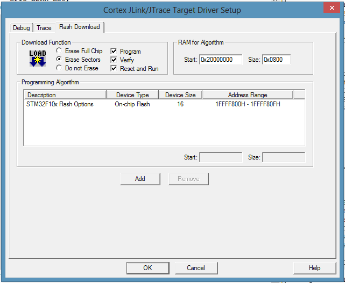Toggle Reset and Run checkbox
Screen dimensions: 345x283
(x=114, y=69)
